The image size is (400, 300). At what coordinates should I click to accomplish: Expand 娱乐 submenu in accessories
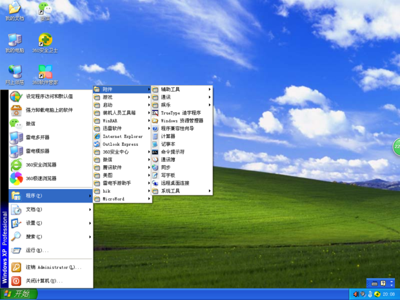(x=182, y=105)
